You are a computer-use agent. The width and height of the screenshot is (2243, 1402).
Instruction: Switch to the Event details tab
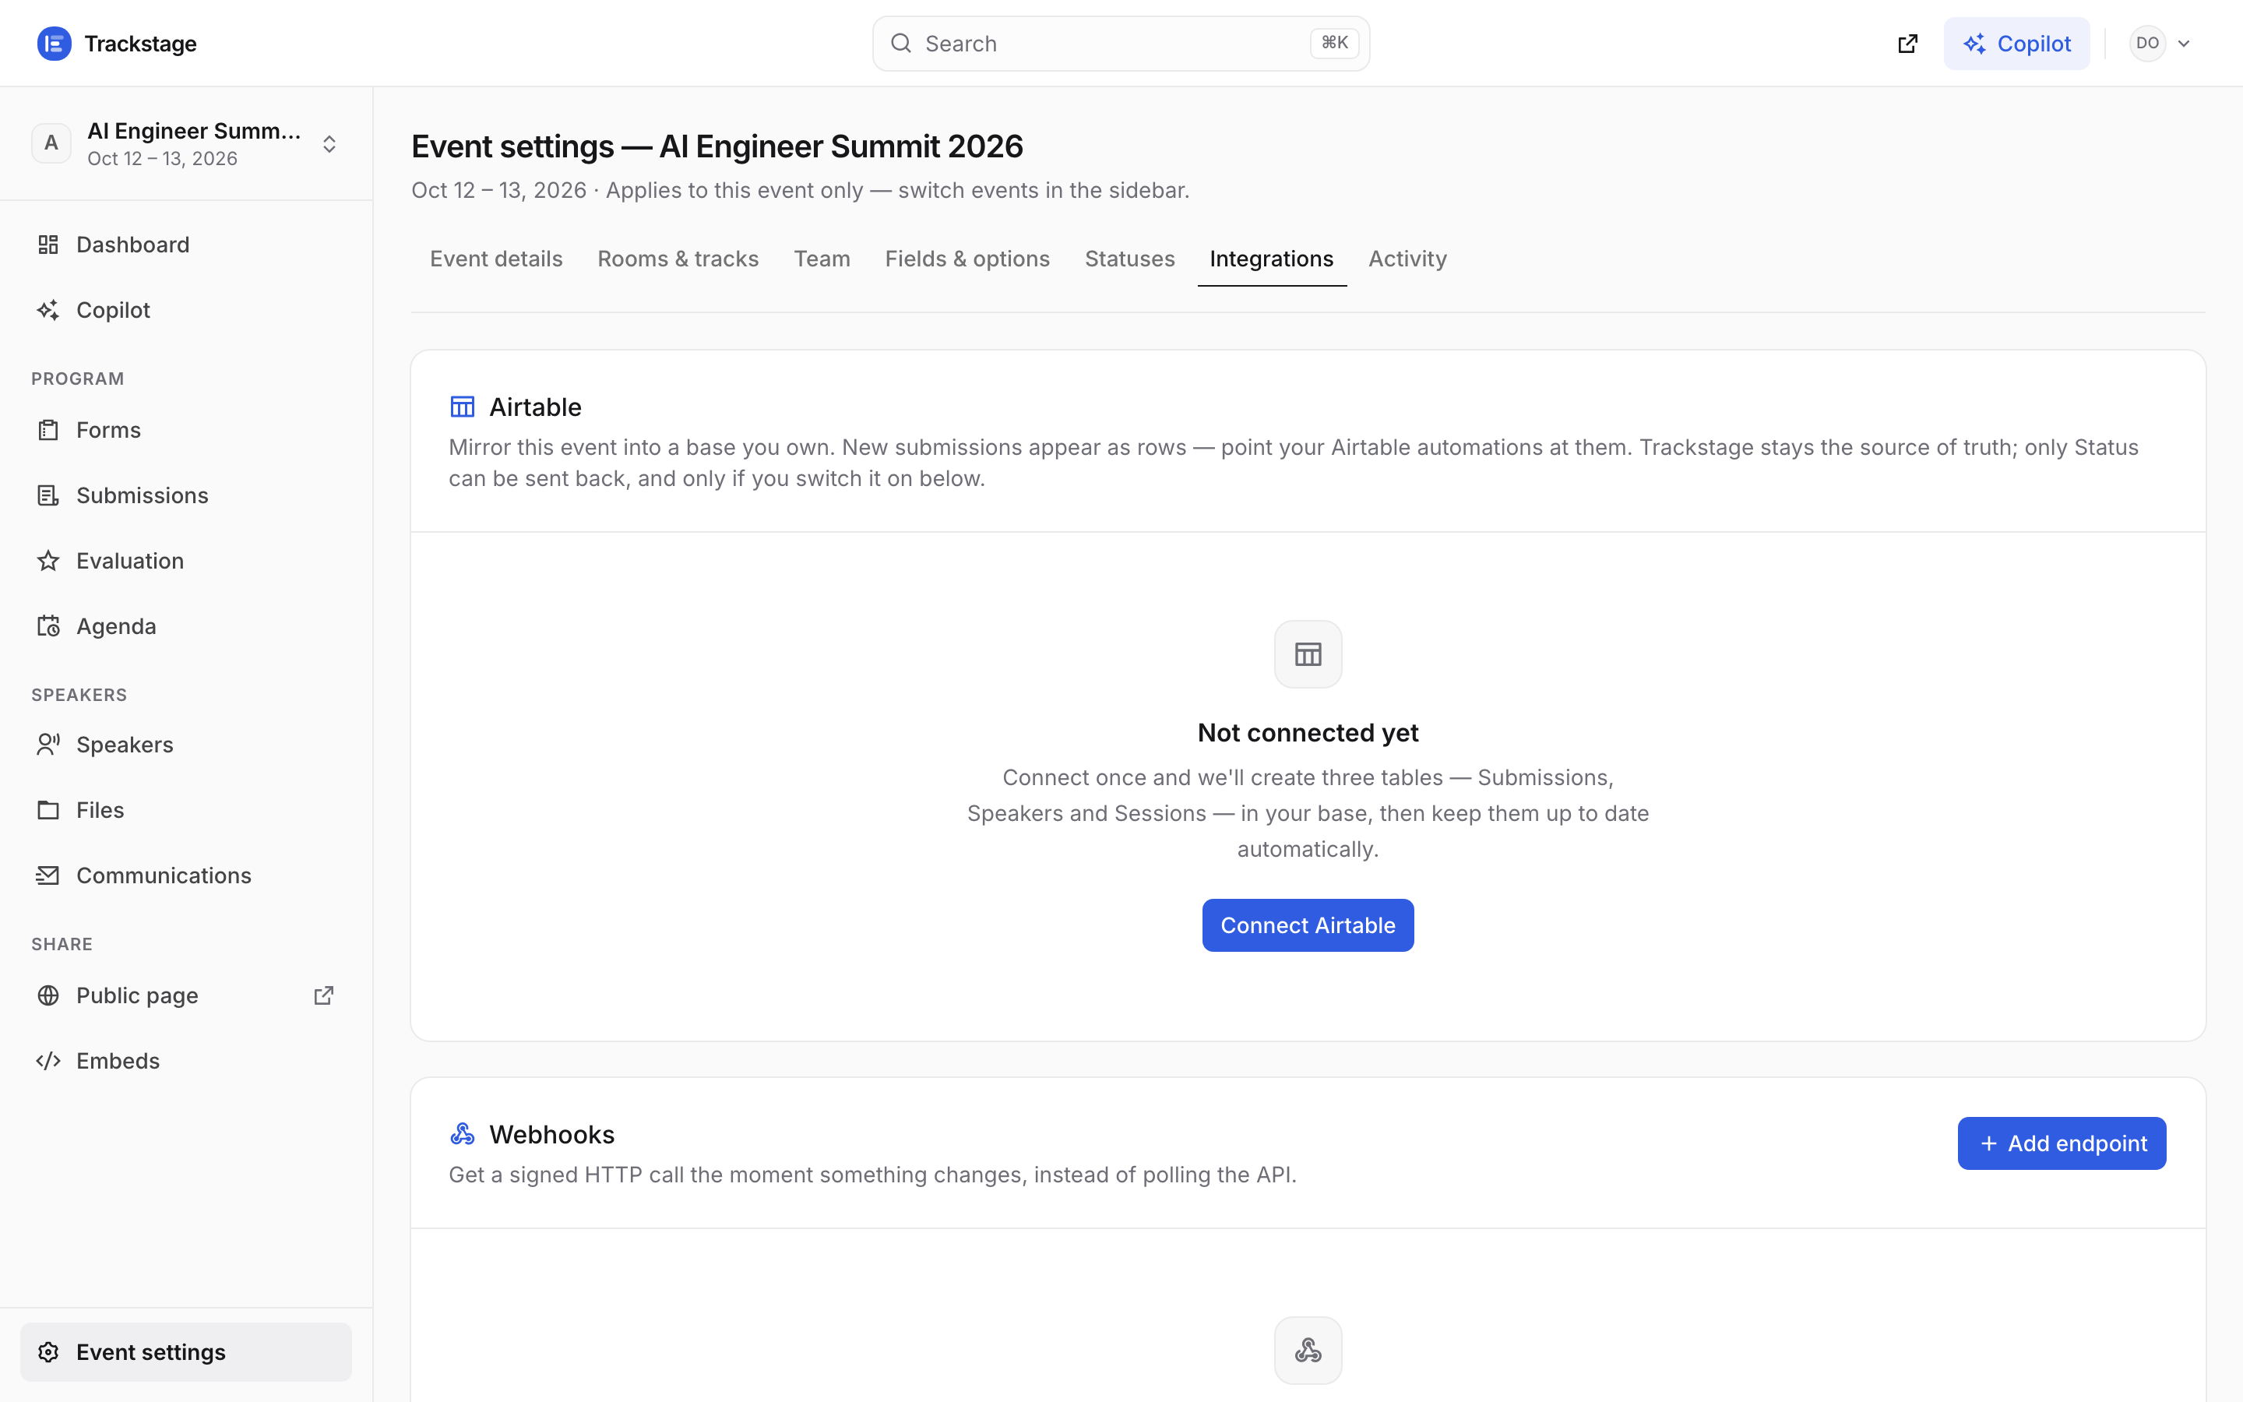coord(496,259)
